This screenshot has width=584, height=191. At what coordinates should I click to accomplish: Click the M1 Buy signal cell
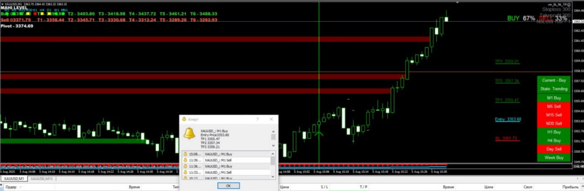(x=553, y=98)
